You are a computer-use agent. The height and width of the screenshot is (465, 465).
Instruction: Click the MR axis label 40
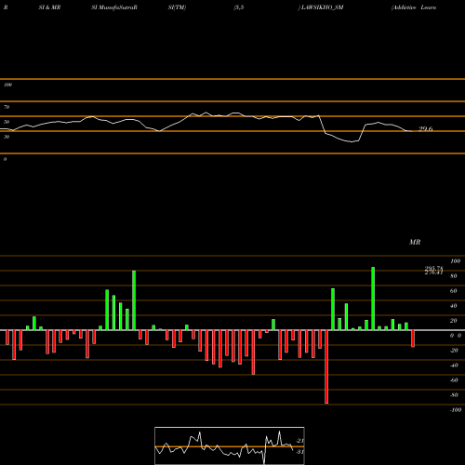click(454, 306)
